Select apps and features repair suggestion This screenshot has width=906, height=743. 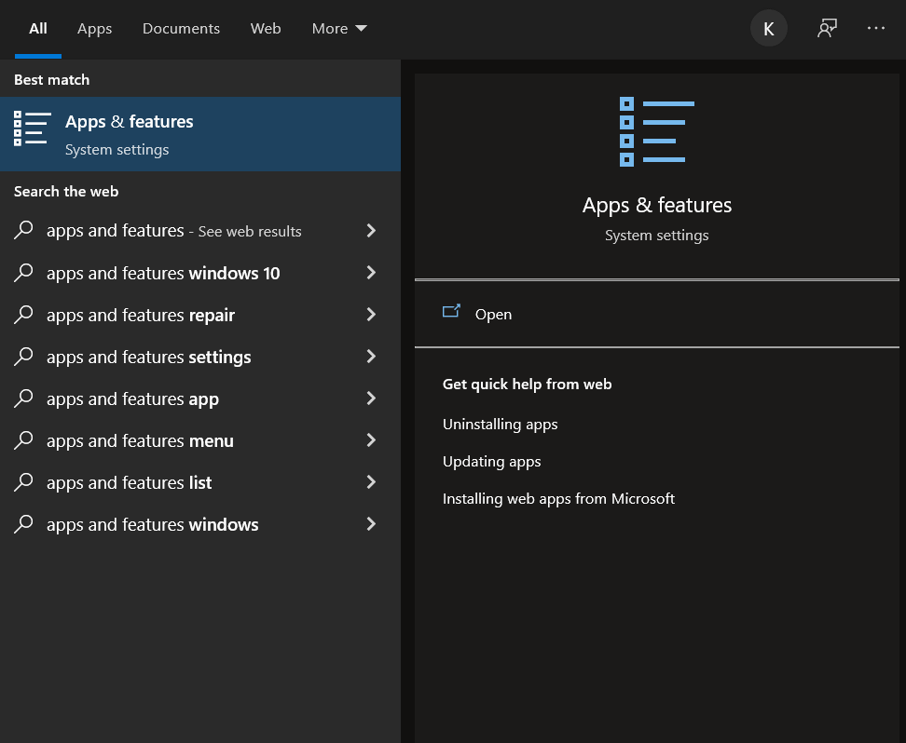point(199,316)
